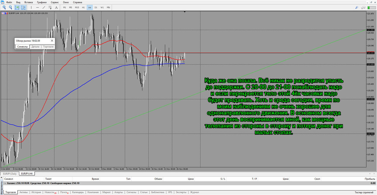The width and height of the screenshot is (377, 195).
Task: Open the Окно menu
Action: [66, 2]
